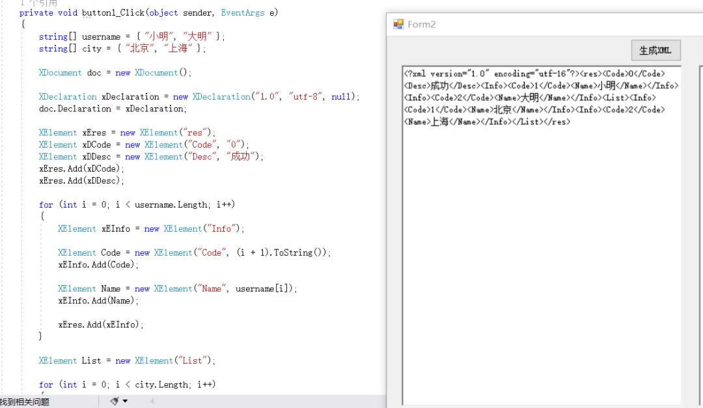Viewport: 703px width, 408px height.
Task: Click the code cleanup broom icon
Action: point(115,401)
